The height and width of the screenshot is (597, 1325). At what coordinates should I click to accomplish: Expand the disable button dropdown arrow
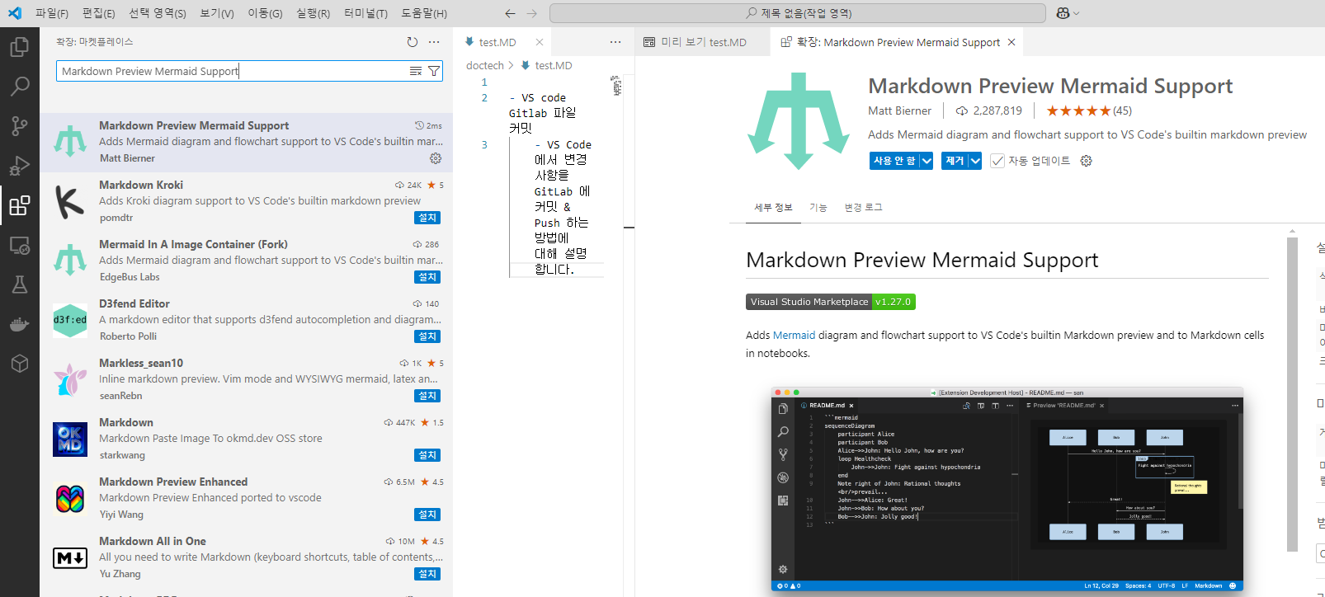927,161
